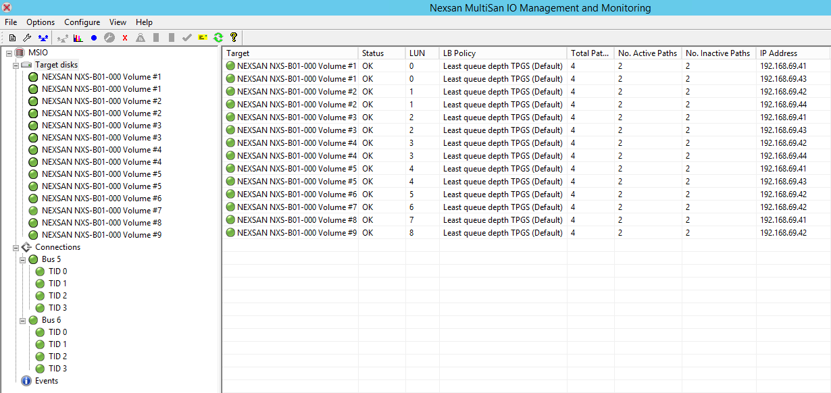This screenshot has height=393, width=831.
Task: Sort by the LB Policy column header
Action: (503, 53)
